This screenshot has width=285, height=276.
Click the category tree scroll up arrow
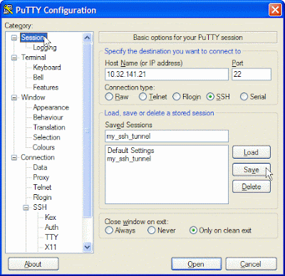87,38
